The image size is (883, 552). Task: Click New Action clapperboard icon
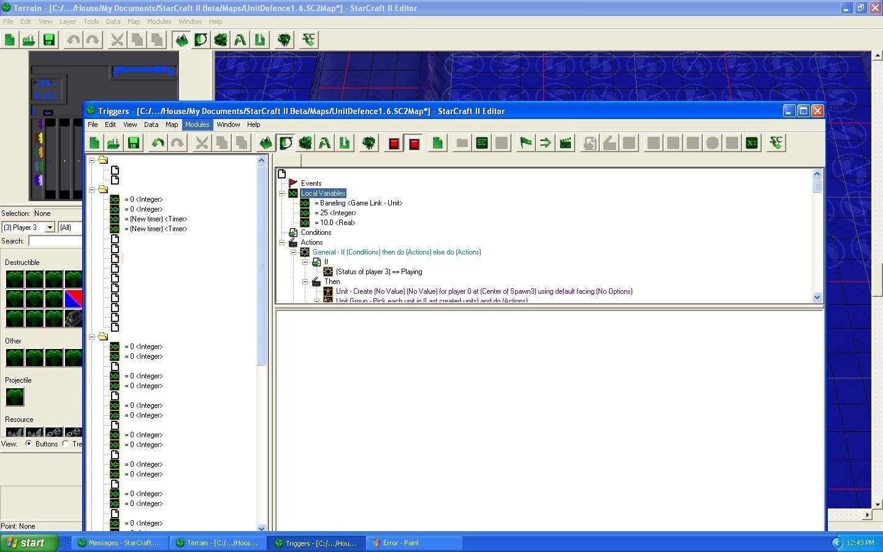click(565, 143)
